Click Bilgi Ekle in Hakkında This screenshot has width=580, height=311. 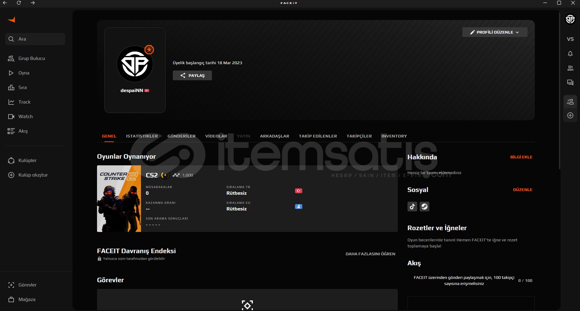pos(521,157)
